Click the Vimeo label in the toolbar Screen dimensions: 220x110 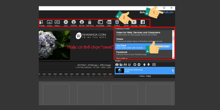point(126,26)
